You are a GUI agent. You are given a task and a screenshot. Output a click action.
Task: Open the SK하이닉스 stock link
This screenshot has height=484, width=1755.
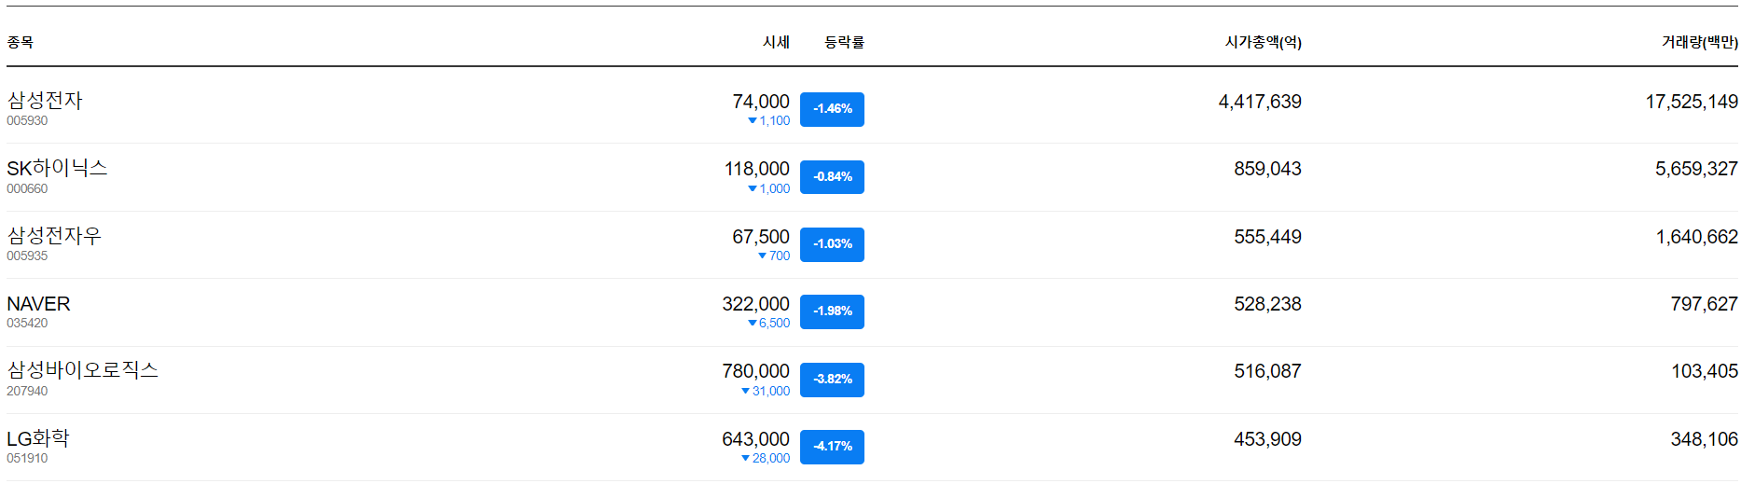pos(57,168)
